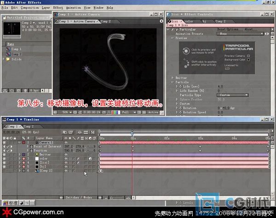Click the Life [sec] value 4.0
The height and width of the screenshot is (218, 276).
tap(220, 86)
